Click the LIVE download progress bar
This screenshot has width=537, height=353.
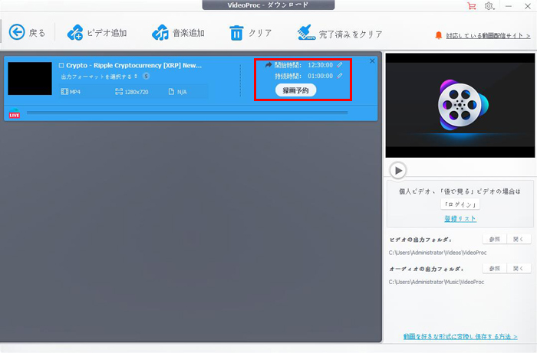pos(186,113)
